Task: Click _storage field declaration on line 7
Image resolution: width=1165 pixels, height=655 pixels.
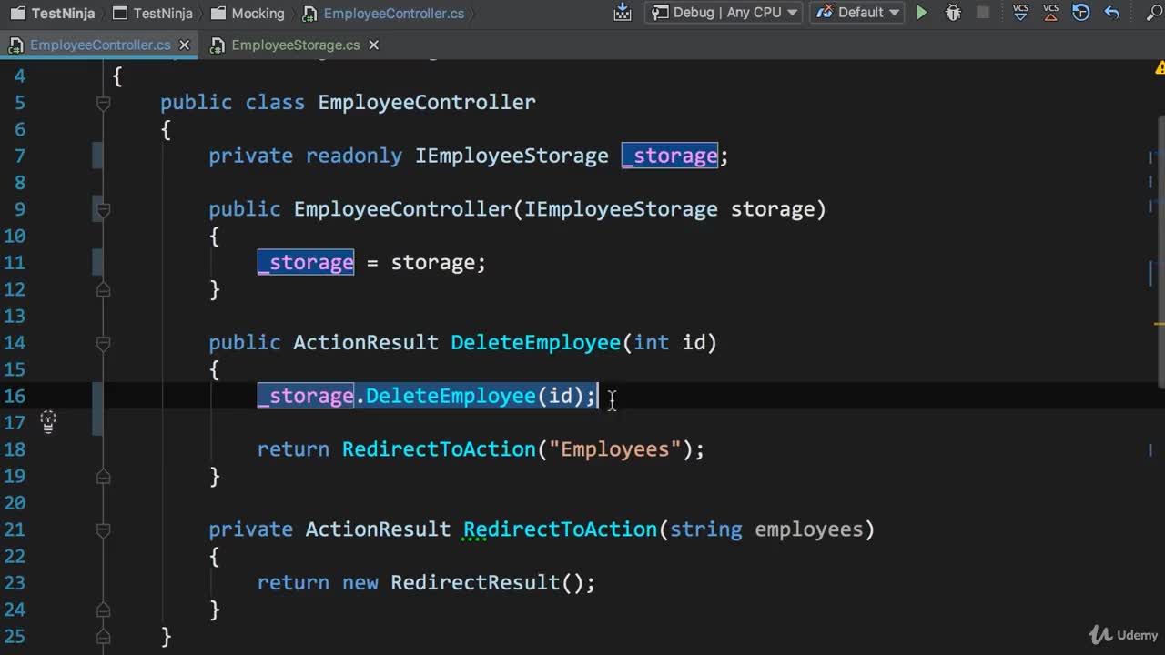Action: [x=670, y=156]
